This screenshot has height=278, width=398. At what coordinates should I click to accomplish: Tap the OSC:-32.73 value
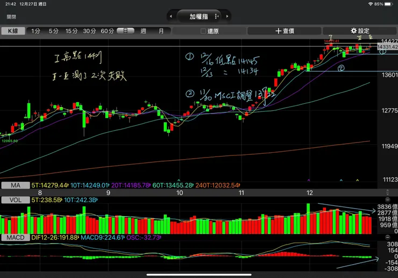pyautogui.click(x=144, y=238)
